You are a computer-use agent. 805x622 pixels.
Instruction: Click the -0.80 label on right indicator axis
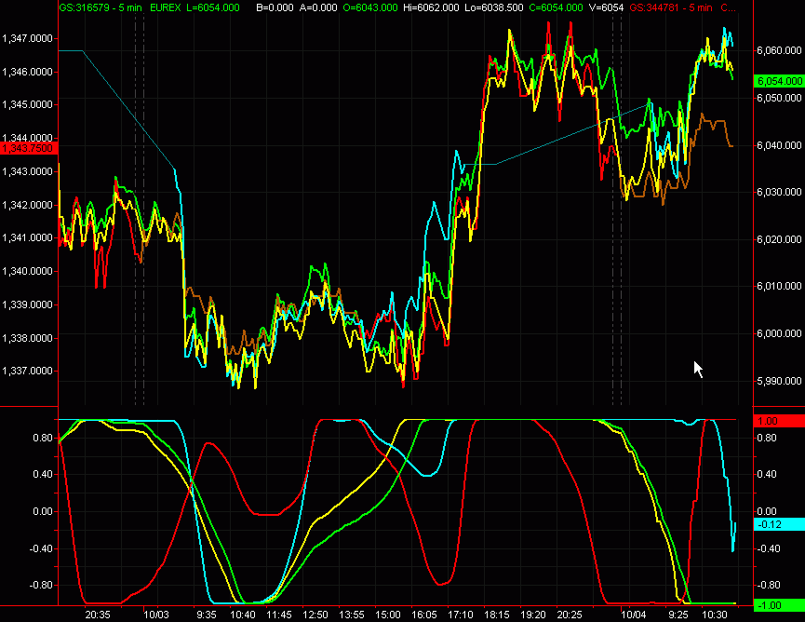coord(767,585)
